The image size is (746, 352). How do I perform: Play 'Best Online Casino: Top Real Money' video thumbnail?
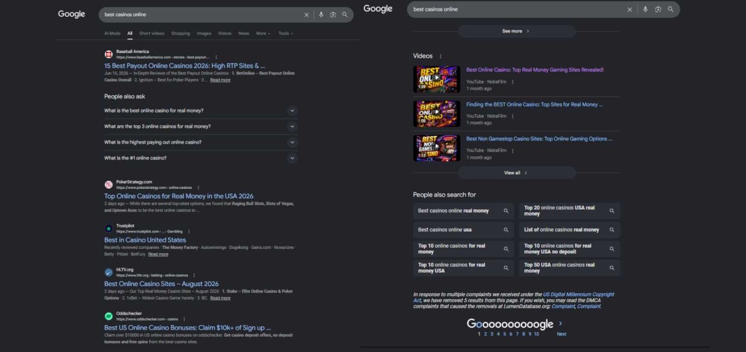[437, 79]
